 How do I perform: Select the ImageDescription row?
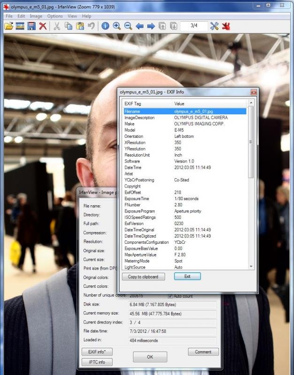(185, 118)
